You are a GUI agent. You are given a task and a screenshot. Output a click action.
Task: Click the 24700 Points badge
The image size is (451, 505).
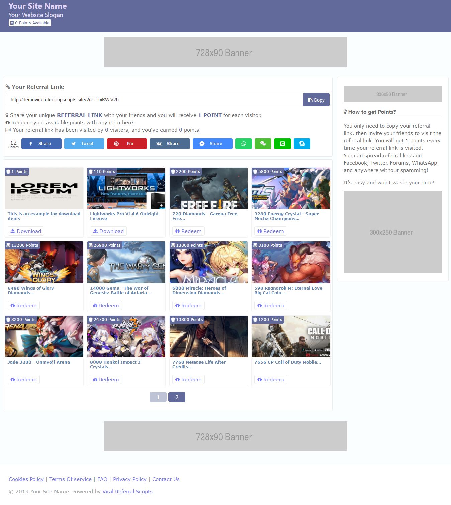[x=105, y=320]
